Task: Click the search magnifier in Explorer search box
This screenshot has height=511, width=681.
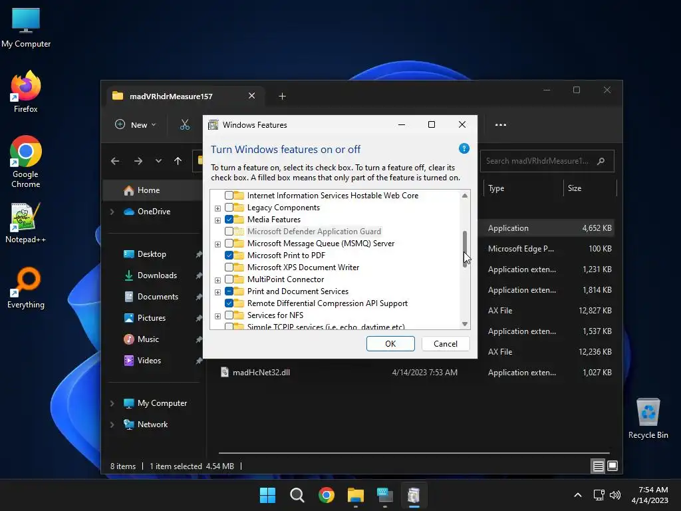Action: [x=601, y=161]
